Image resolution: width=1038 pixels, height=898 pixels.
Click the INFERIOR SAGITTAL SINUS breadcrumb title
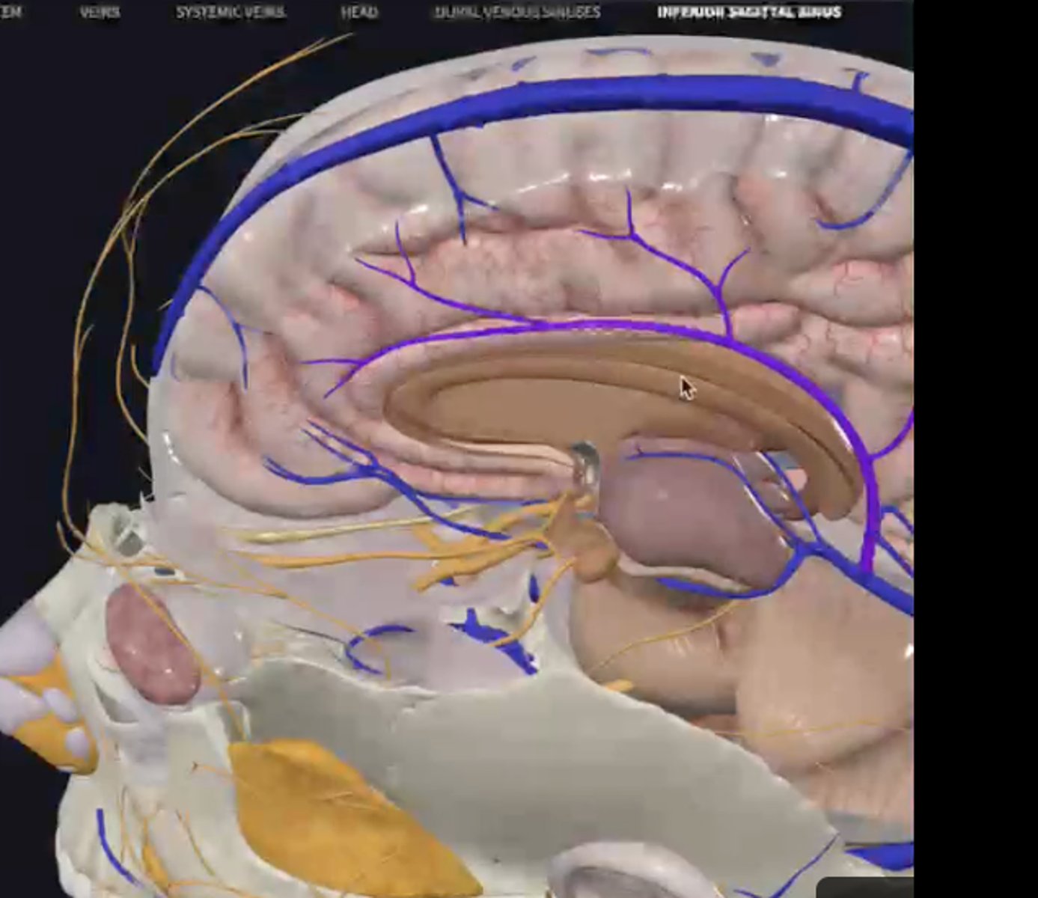[x=749, y=12]
